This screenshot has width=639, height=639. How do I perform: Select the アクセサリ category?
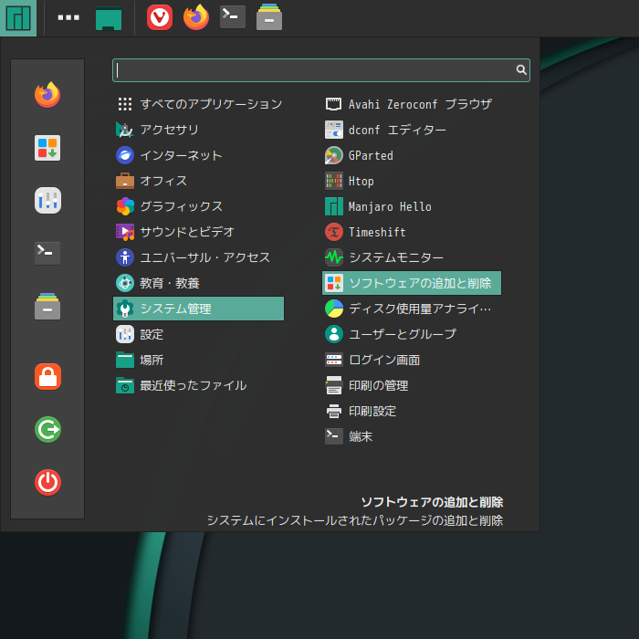(x=198, y=130)
